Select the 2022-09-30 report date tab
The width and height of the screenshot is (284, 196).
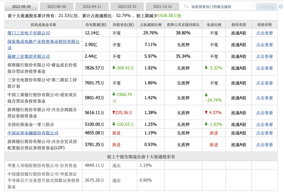pyautogui.click(x=21, y=7)
